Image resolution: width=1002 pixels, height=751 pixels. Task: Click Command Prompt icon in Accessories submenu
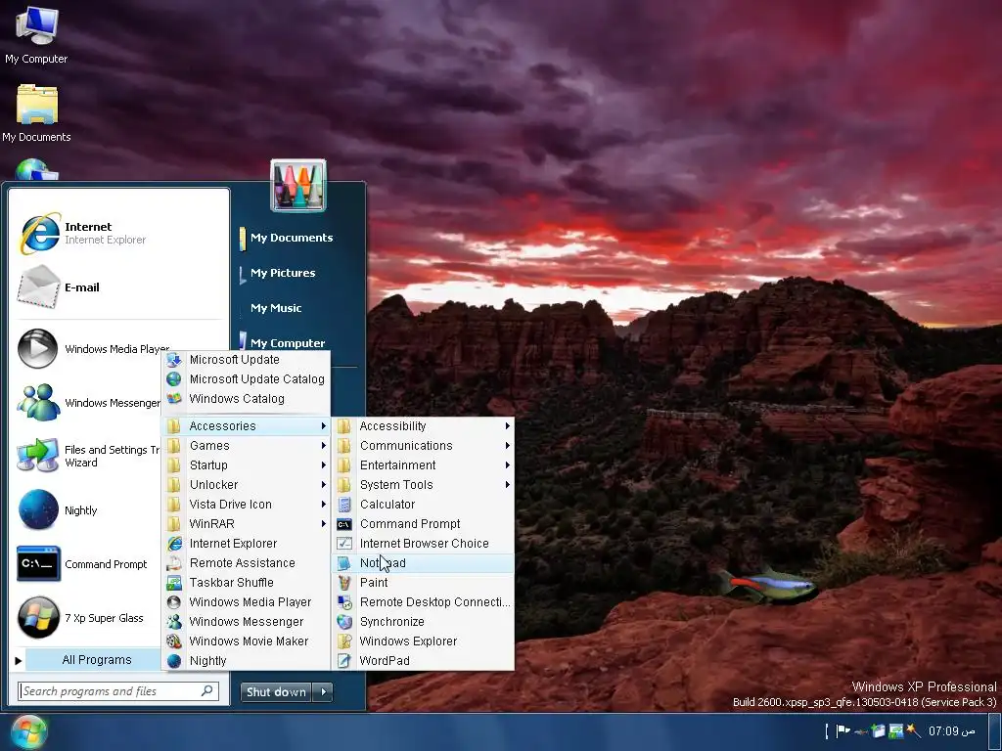tap(344, 524)
